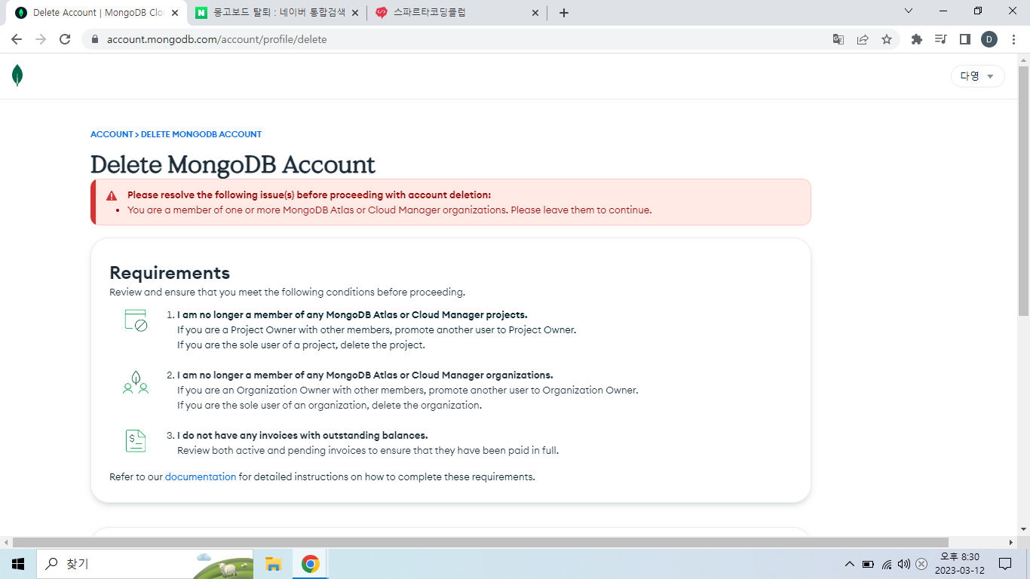Click the DELETE MONGODB ACCOUNT breadcrumb

(x=201, y=134)
